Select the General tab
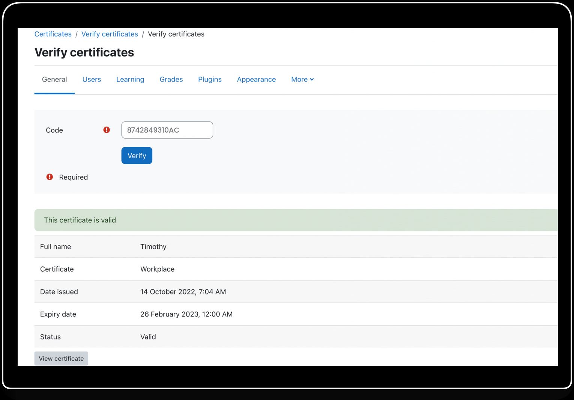This screenshot has height=400, width=574. (x=54, y=79)
